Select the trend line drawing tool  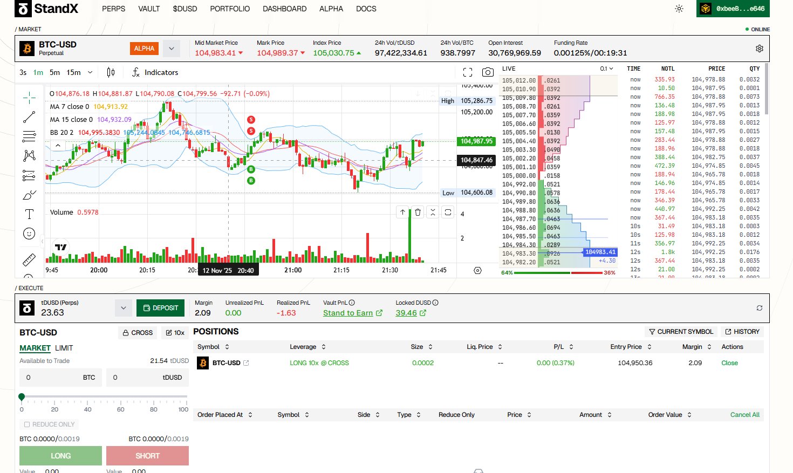point(29,117)
